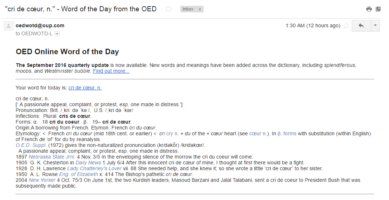Click the reply arrow button
389x200 pixels.
point(361,25)
